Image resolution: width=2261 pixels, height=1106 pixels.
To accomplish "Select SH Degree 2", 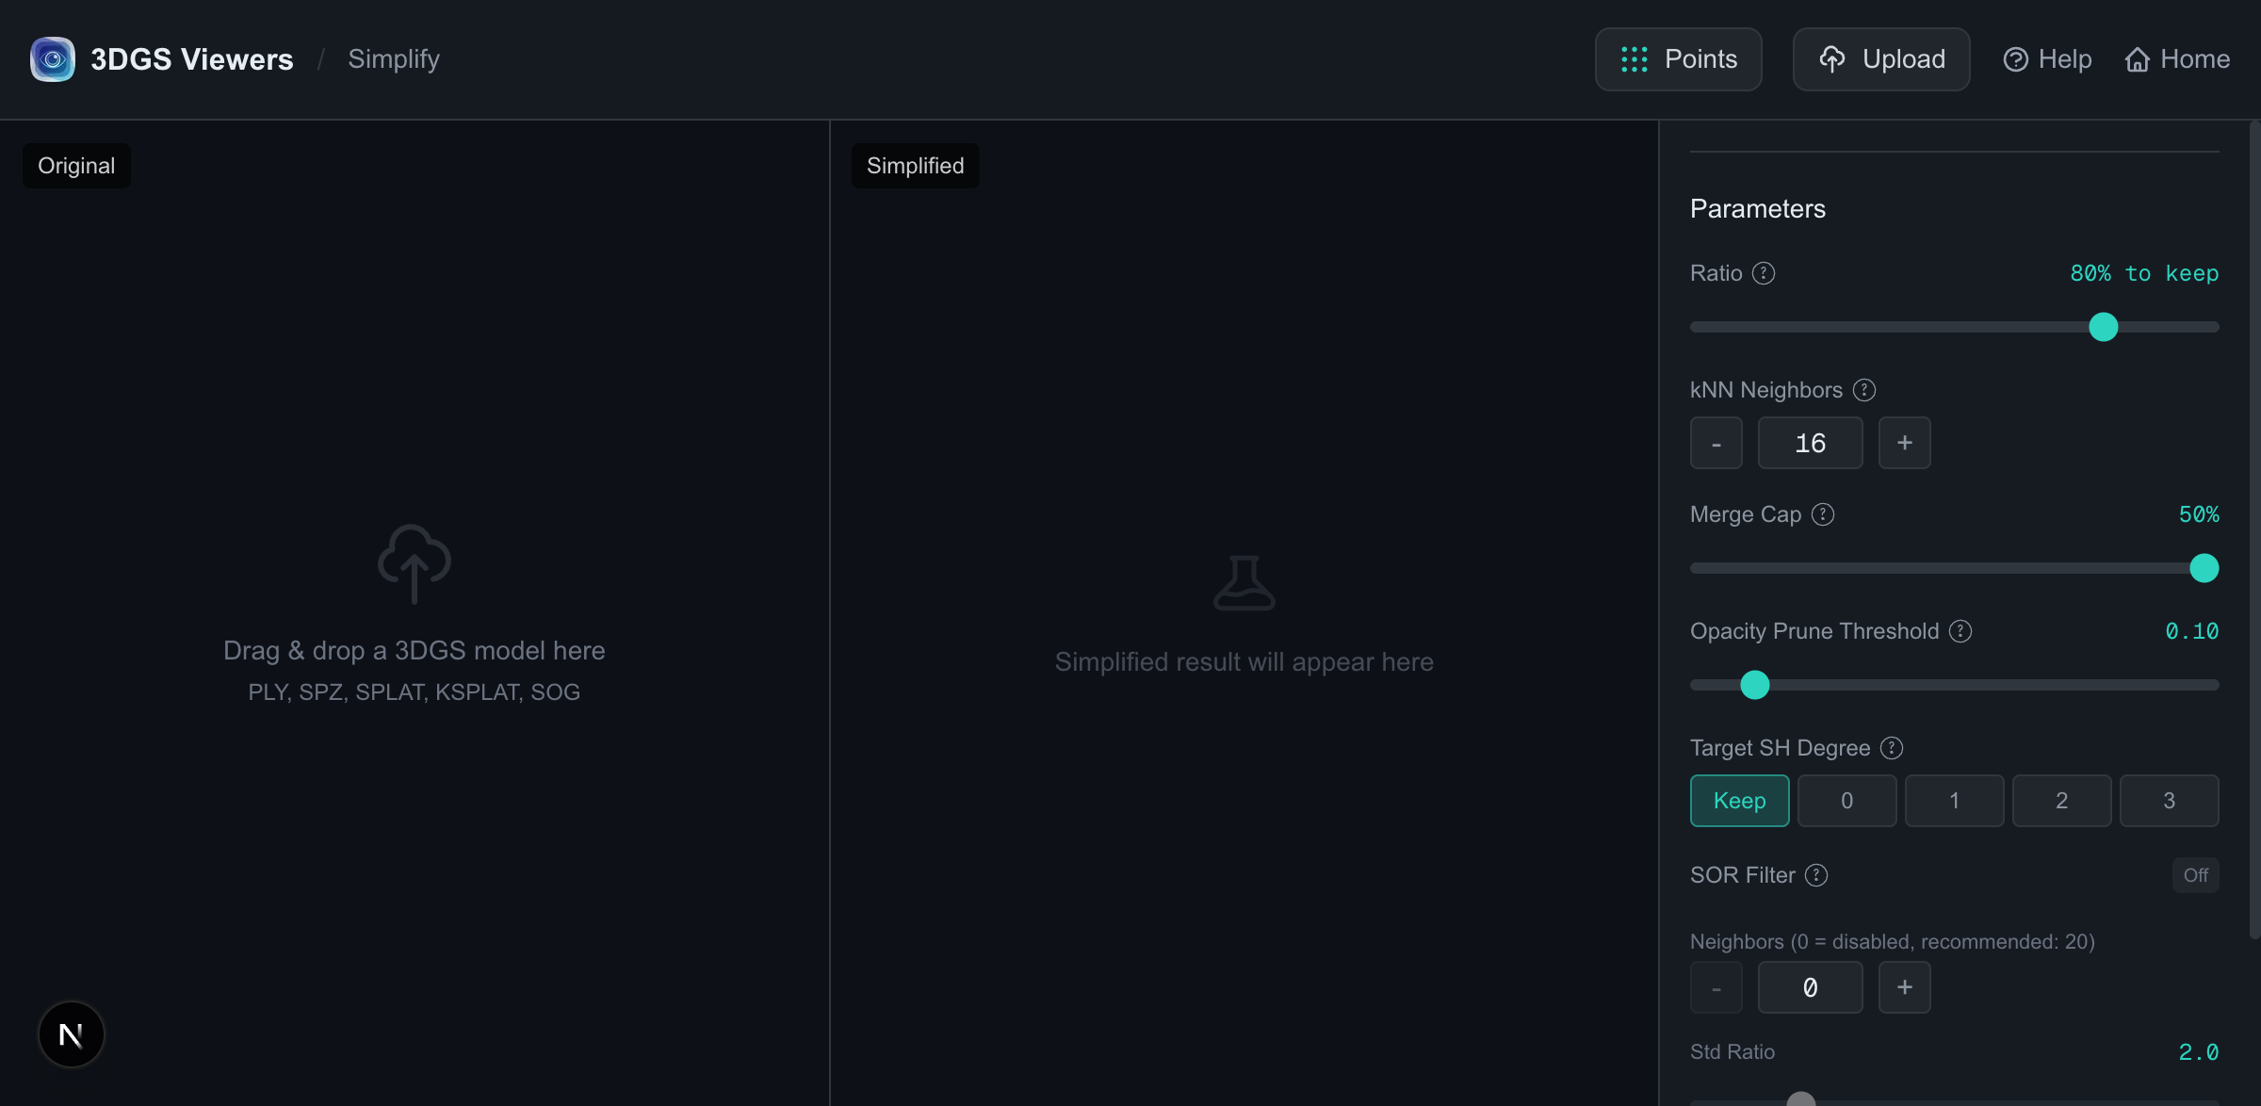I will (2062, 801).
